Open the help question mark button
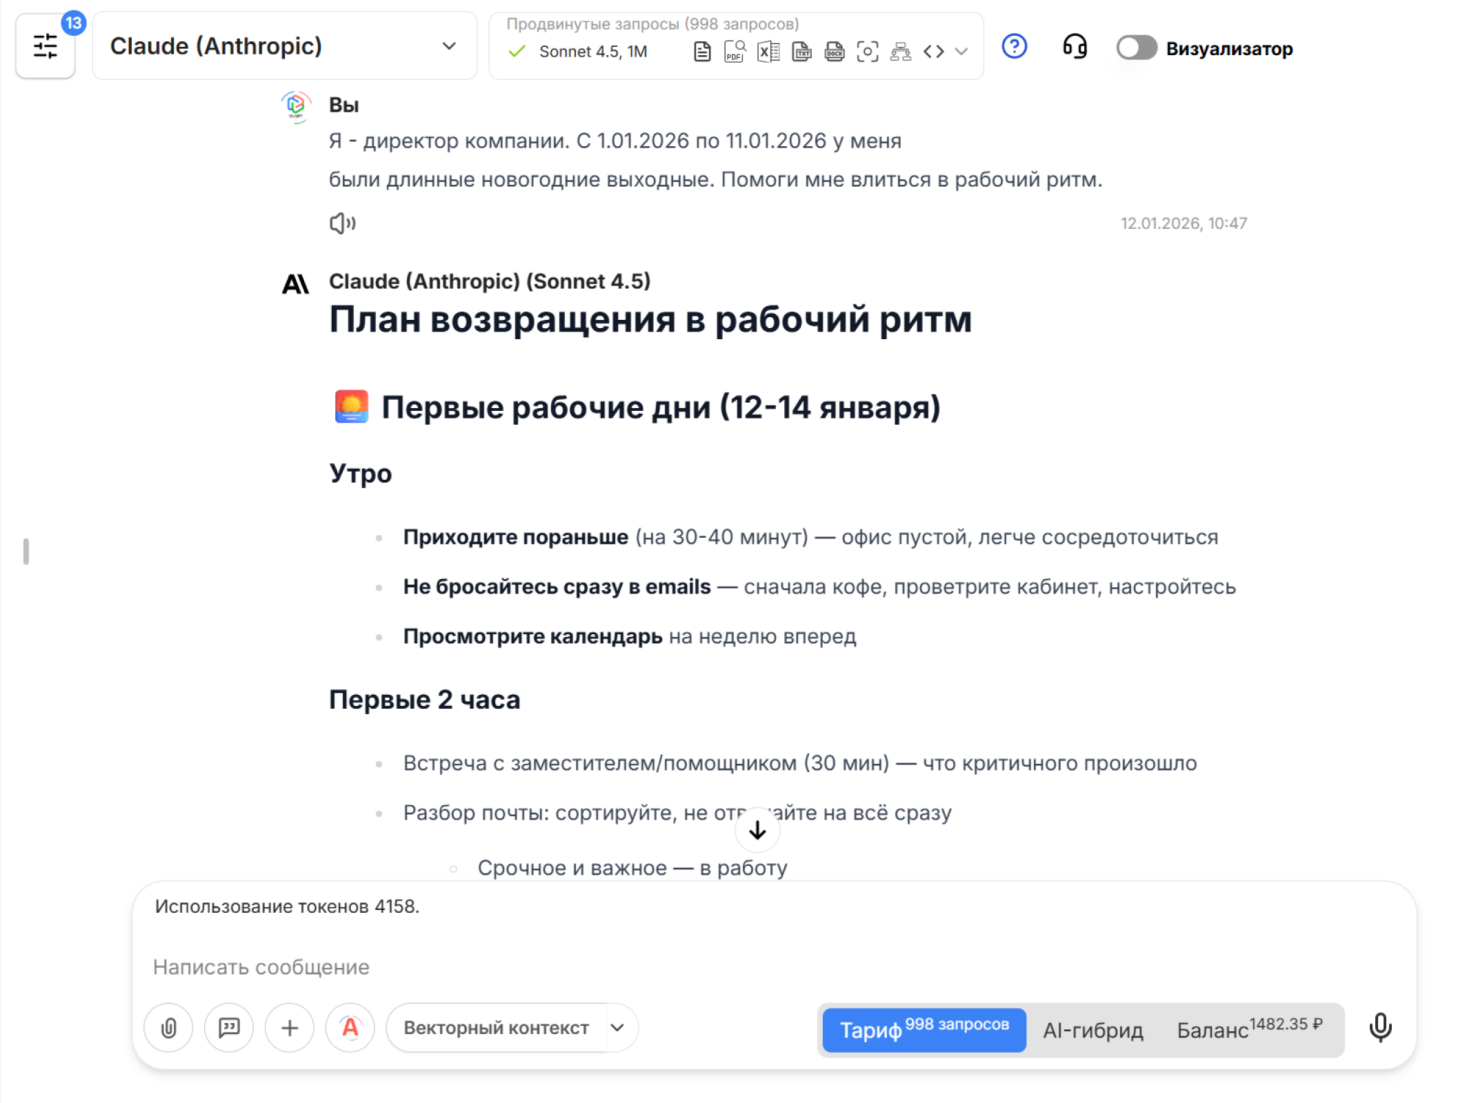 pos(1014,47)
